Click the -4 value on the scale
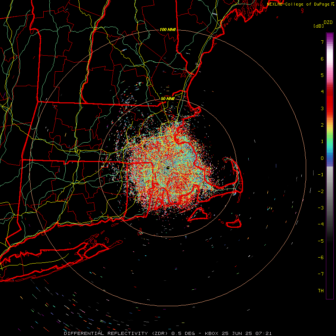The width and height of the screenshot is (336, 336). coord(321,224)
